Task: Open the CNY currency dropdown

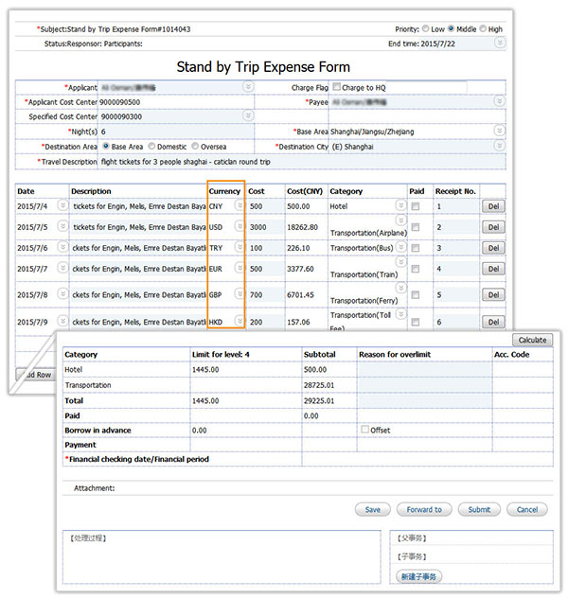Action: click(240, 205)
